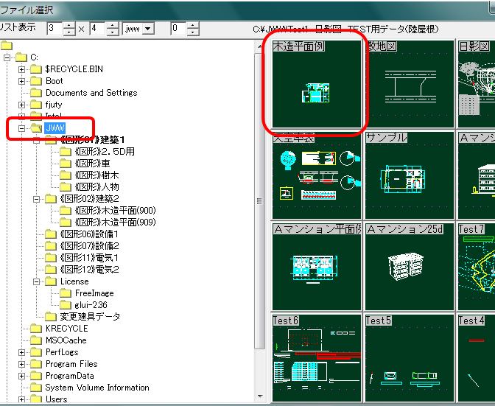The image size is (495, 406).
Task: Collapse the JWW folder tree node
Action: click(x=22, y=128)
